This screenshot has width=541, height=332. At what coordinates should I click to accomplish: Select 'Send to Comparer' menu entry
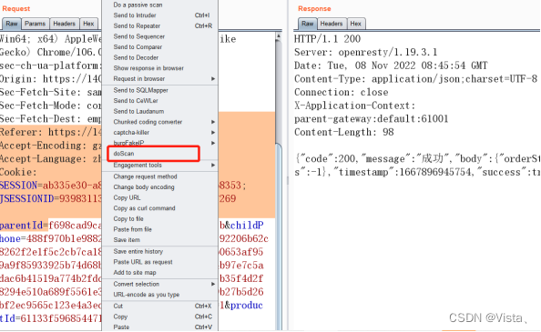[160, 46]
